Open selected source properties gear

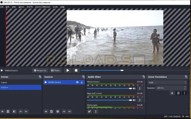click(x=58, y=111)
